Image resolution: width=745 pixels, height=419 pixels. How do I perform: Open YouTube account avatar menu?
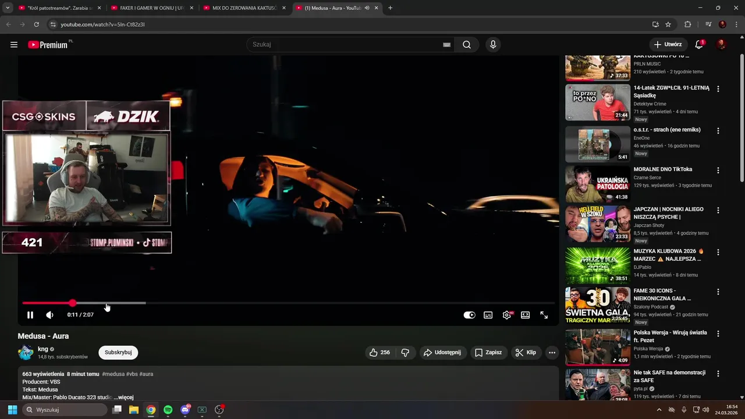pyautogui.click(x=722, y=45)
